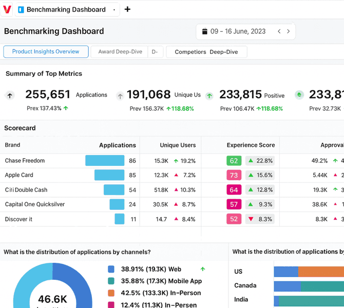
Task: Click the 191,068 metric value
Action: [148, 94]
